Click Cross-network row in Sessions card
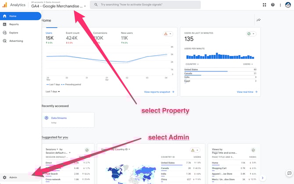This screenshot has height=184, width=294. (68, 180)
